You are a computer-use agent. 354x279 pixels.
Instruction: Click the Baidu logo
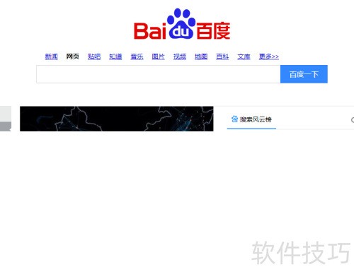pyautogui.click(x=182, y=24)
